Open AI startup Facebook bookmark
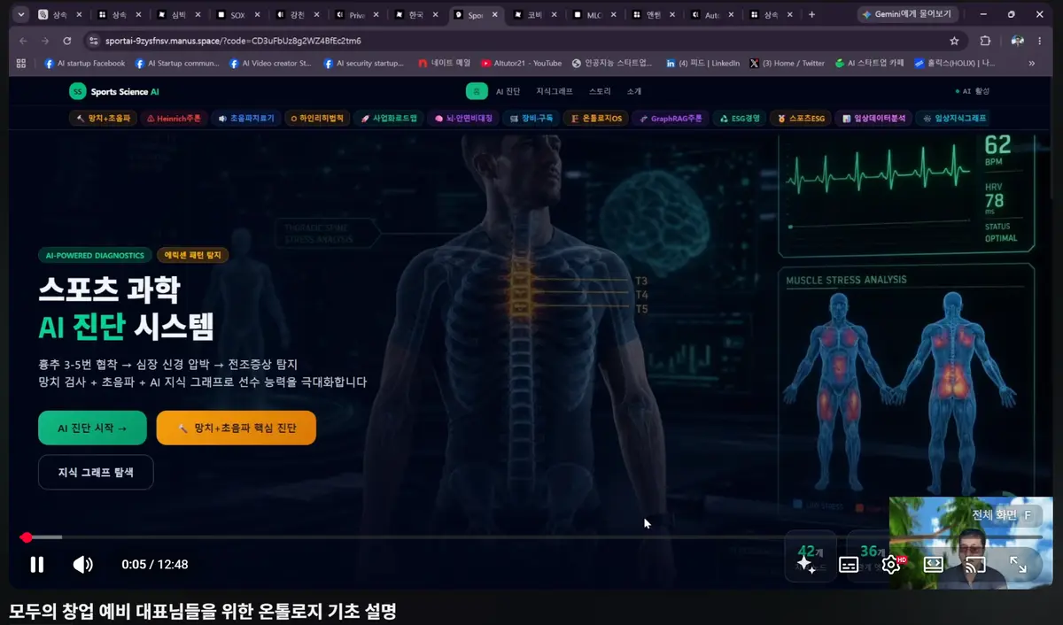This screenshot has height=625, width=1063. pos(85,63)
